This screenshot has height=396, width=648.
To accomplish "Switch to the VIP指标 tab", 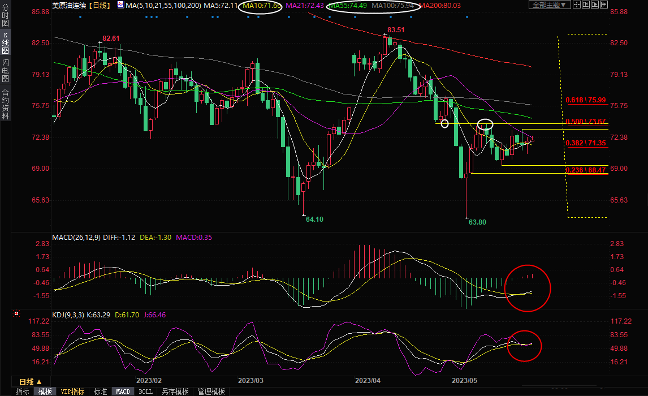I will (72, 391).
